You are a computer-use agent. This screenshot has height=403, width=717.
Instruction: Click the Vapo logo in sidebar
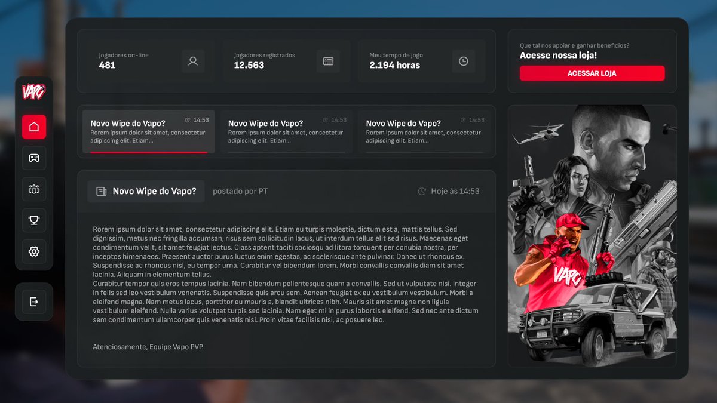click(x=34, y=91)
